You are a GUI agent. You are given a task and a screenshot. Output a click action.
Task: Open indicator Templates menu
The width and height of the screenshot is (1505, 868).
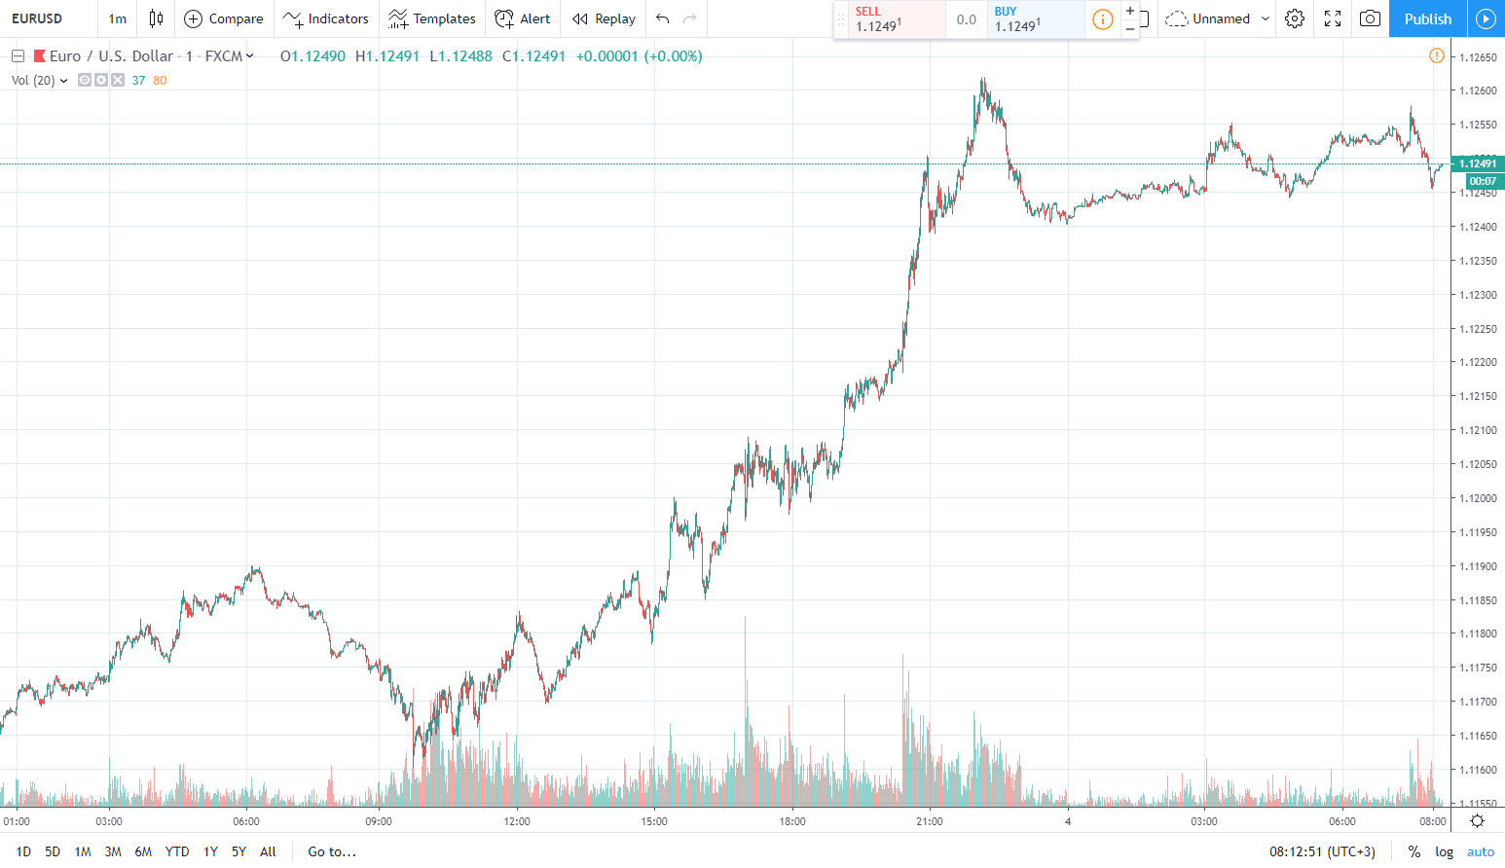click(x=431, y=18)
